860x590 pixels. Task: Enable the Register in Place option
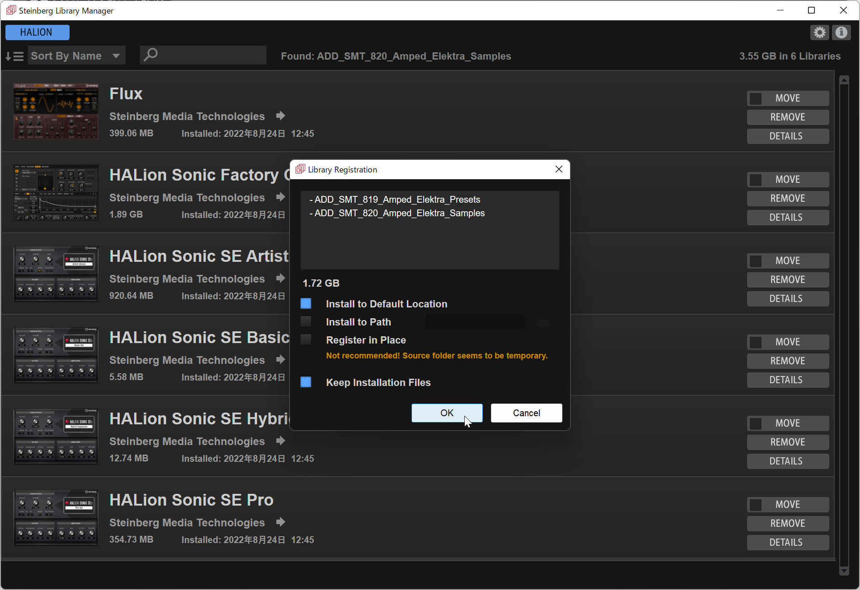pos(306,340)
